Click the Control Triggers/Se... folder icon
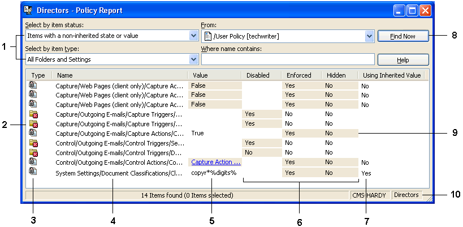463x227 pixels. 33,143
